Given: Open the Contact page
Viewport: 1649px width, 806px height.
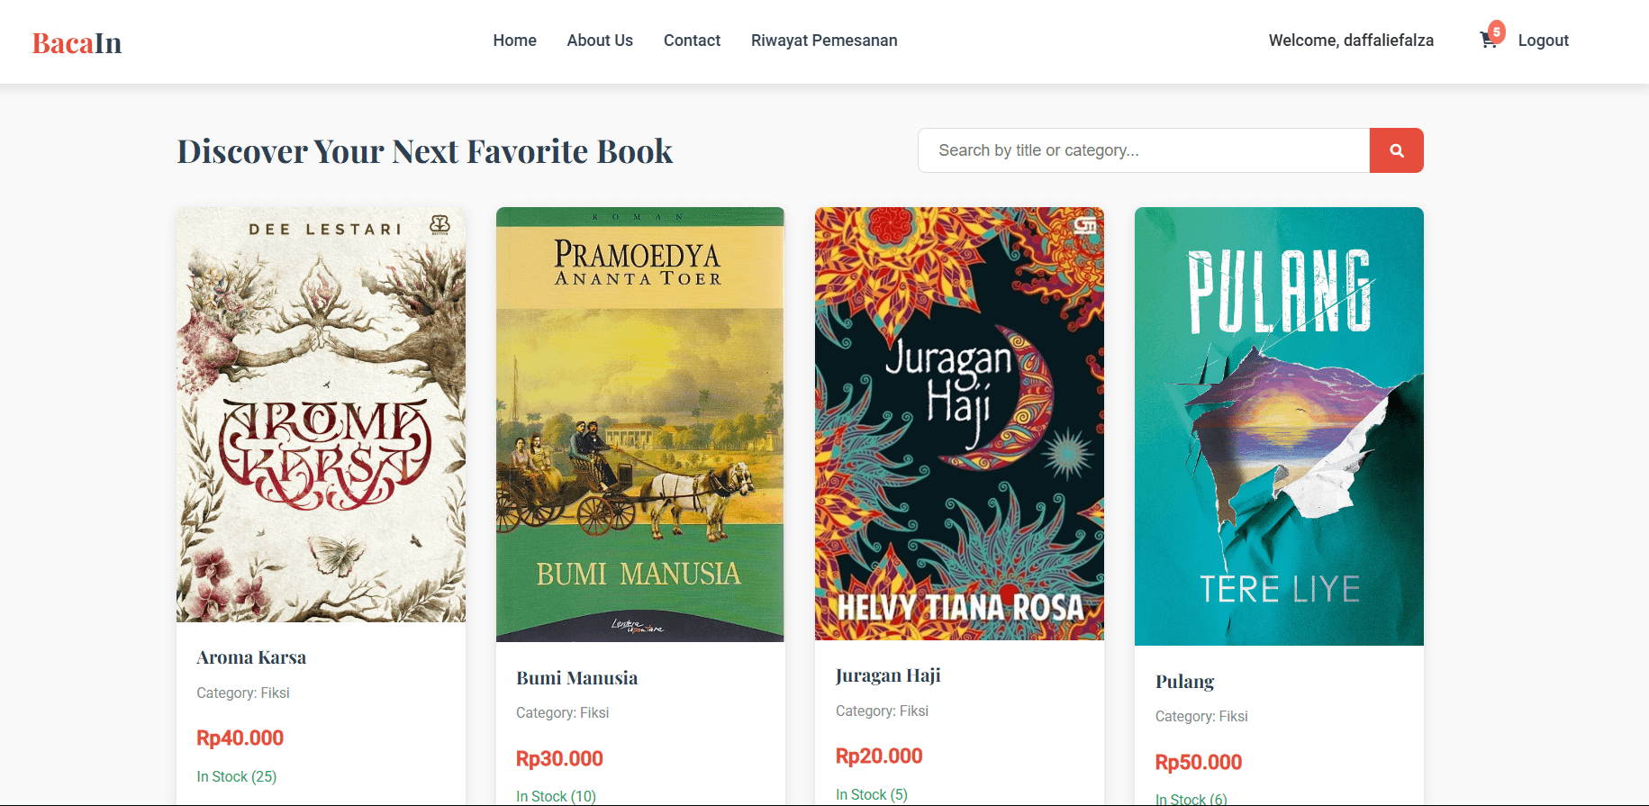Looking at the screenshot, I should [692, 41].
